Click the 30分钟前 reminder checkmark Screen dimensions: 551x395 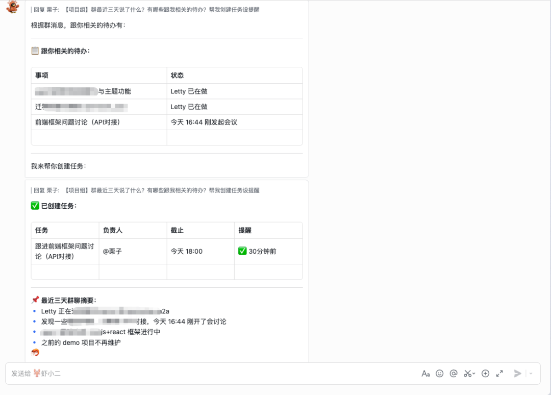pos(243,251)
